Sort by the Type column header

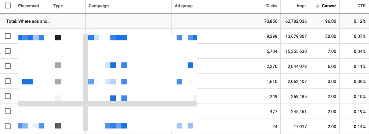point(58,6)
